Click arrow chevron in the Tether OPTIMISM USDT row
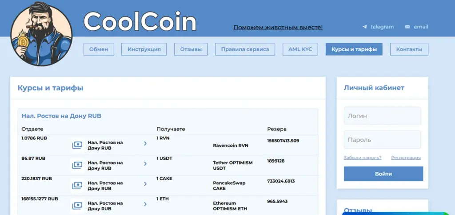 (x=145, y=164)
